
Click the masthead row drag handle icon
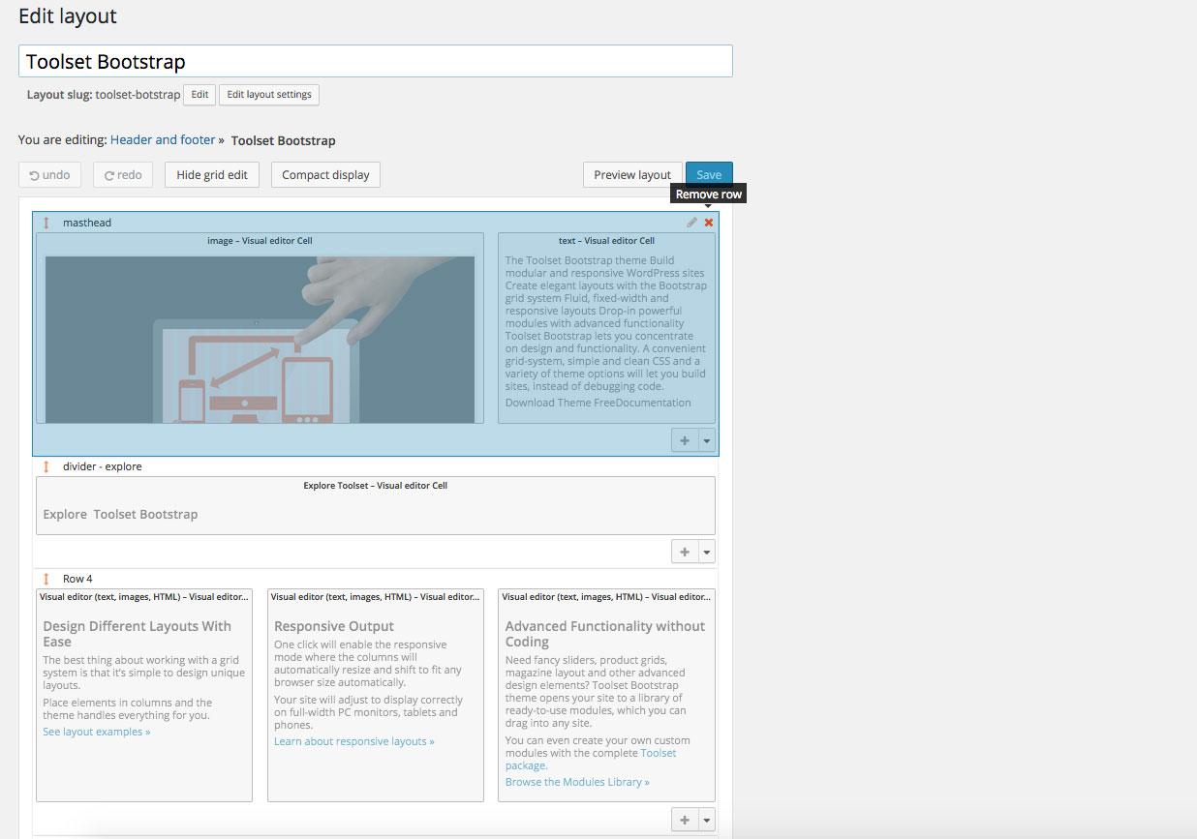click(46, 223)
